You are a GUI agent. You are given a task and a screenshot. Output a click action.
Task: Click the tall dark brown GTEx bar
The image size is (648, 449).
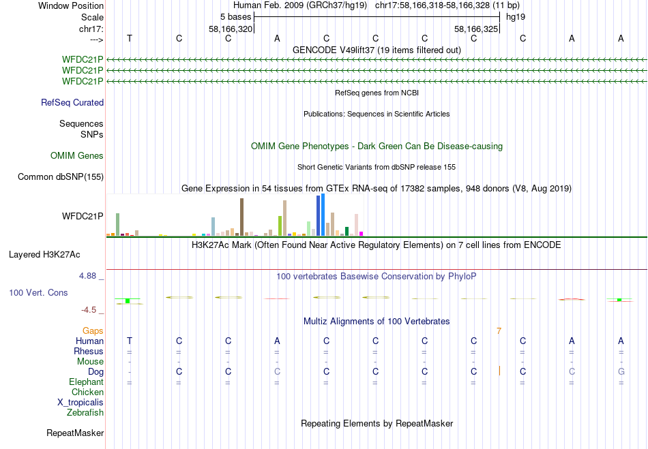coord(241,217)
